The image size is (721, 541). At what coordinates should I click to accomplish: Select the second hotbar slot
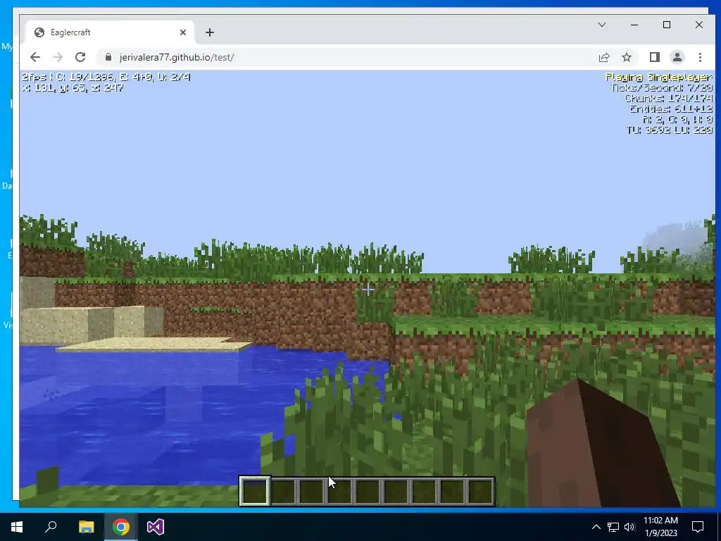pyautogui.click(x=283, y=491)
